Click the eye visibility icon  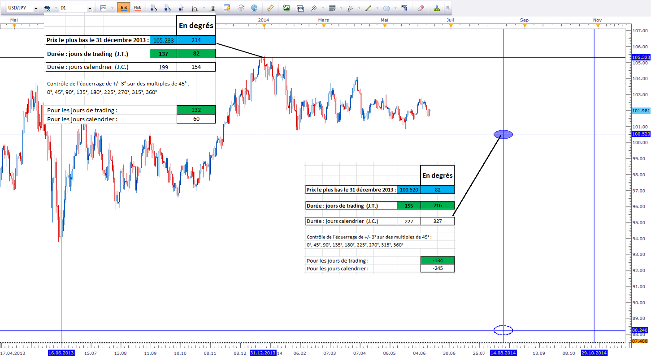[x=241, y=8]
